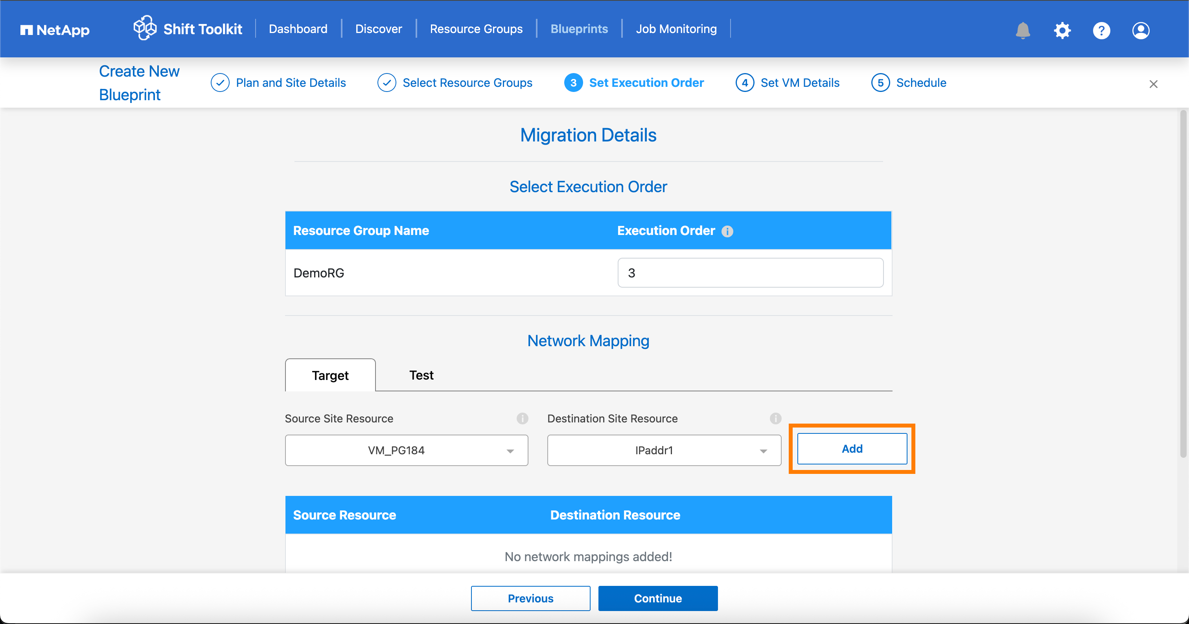Click the NetApp logo
The height and width of the screenshot is (624, 1189).
(55, 30)
